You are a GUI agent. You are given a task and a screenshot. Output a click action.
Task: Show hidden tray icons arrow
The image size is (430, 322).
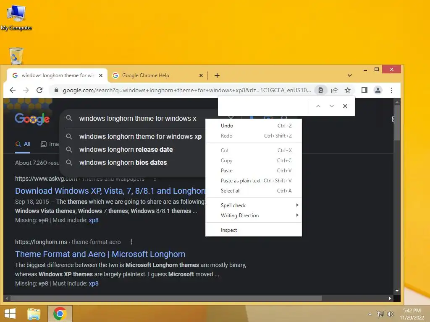(x=370, y=314)
